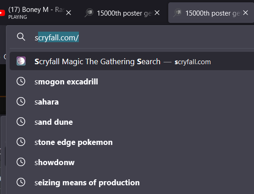Screen dimensions: 254x194
Task: Click the search magnifier icon in address bar
Action: [21, 37]
